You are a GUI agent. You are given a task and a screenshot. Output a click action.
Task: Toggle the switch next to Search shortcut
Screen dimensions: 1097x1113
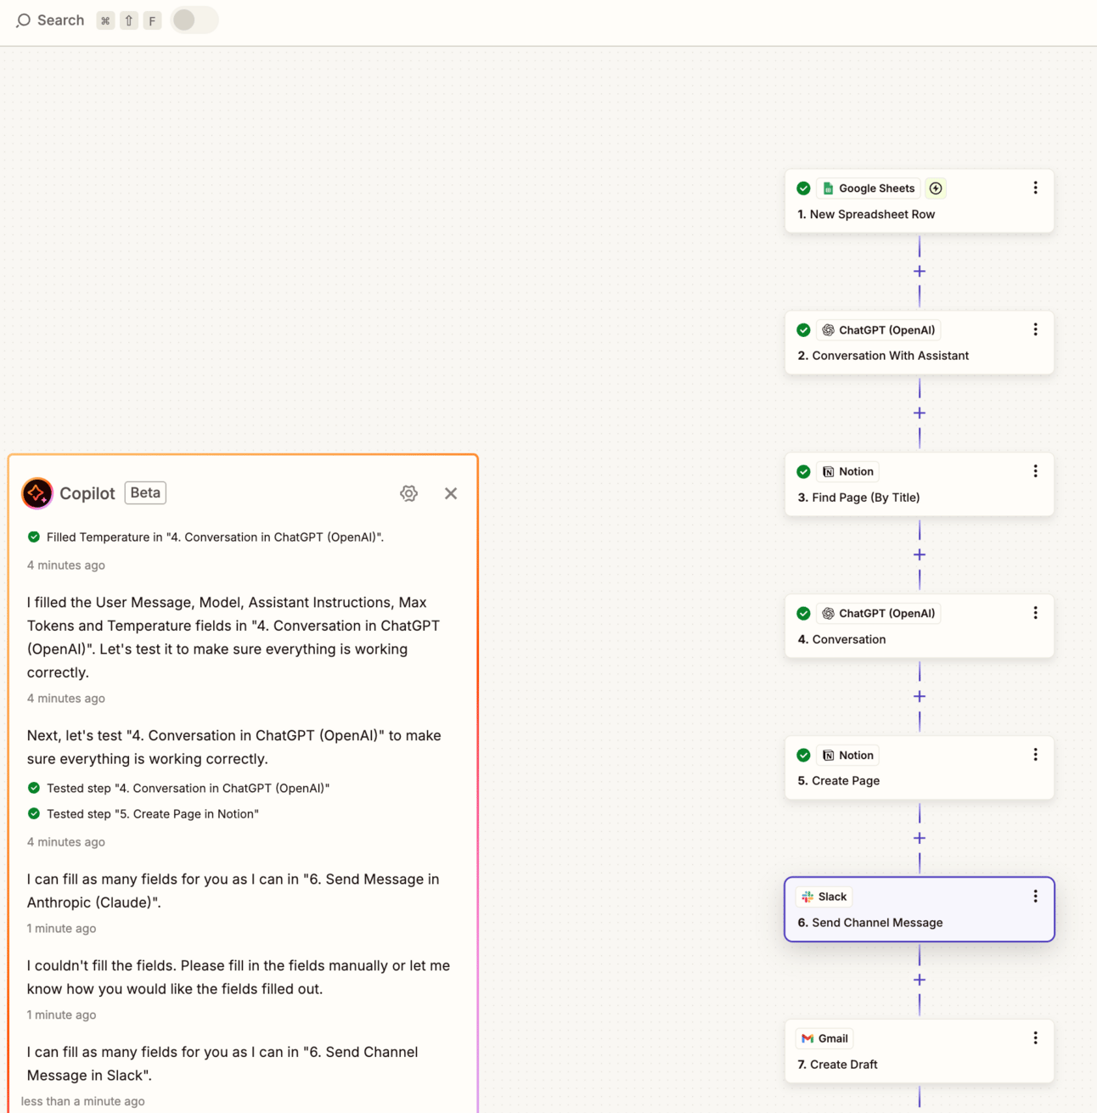pyautogui.click(x=194, y=20)
